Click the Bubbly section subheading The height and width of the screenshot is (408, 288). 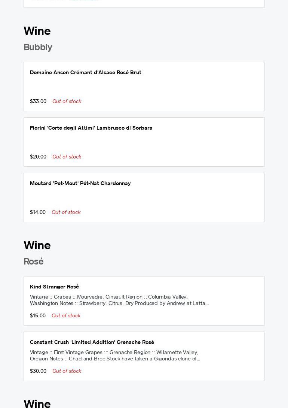tap(38, 47)
